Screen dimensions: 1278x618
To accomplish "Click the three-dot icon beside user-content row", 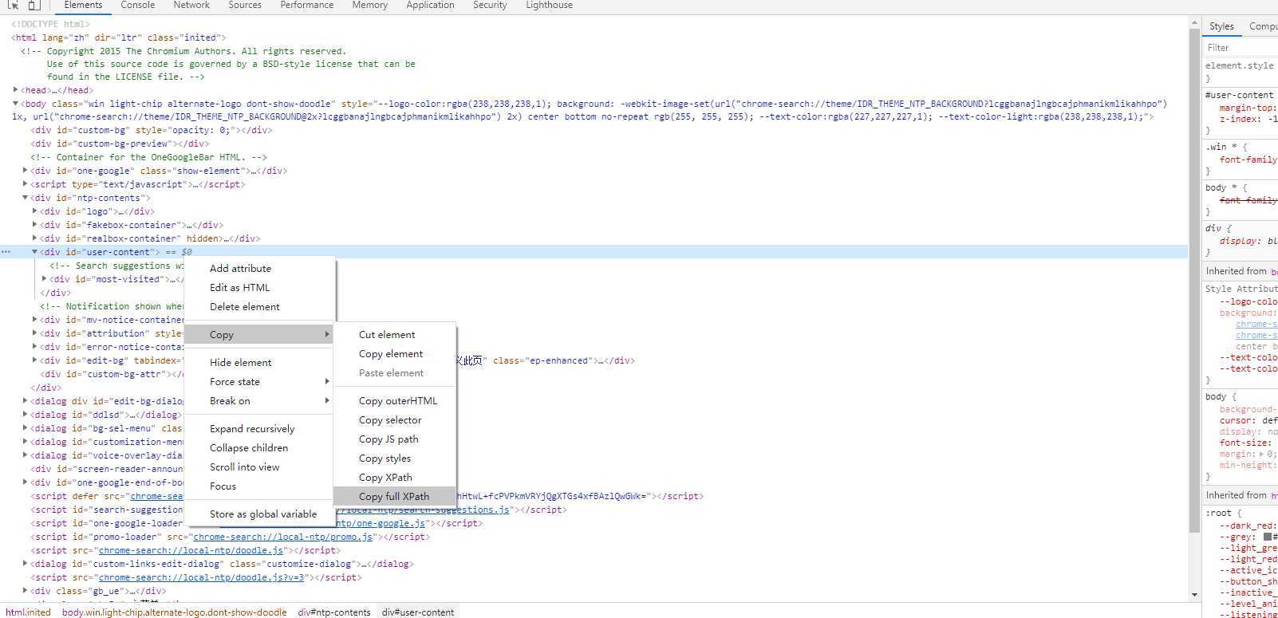I will (x=6, y=252).
